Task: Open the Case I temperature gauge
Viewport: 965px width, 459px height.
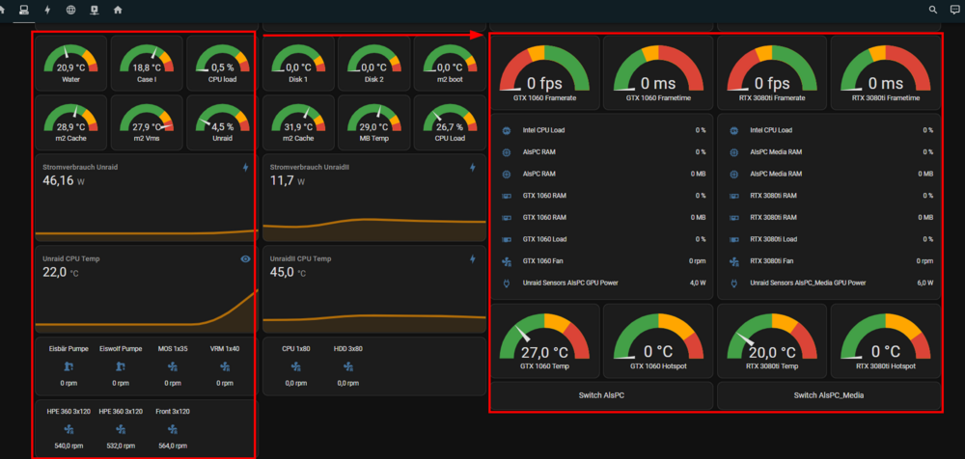Action: point(147,63)
